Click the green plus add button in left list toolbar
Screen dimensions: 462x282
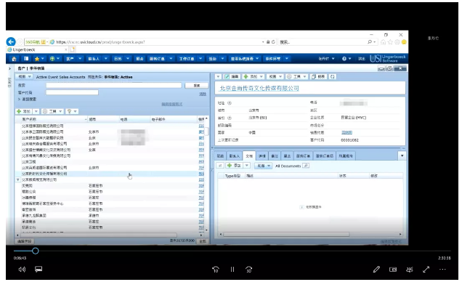click(23, 111)
